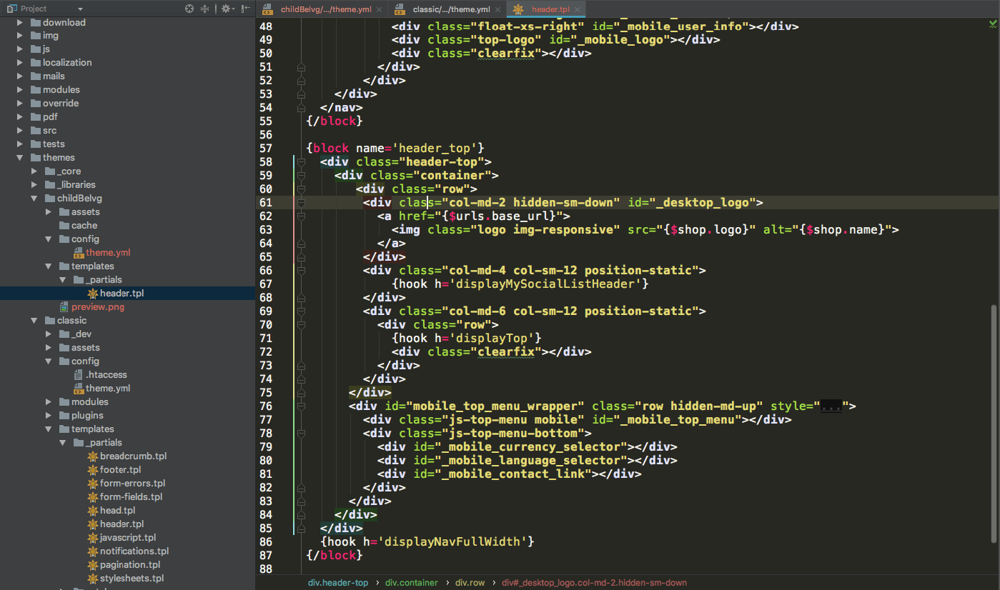Click the fold marker on line 58
This screenshot has height=590, width=1000.
[x=301, y=162]
